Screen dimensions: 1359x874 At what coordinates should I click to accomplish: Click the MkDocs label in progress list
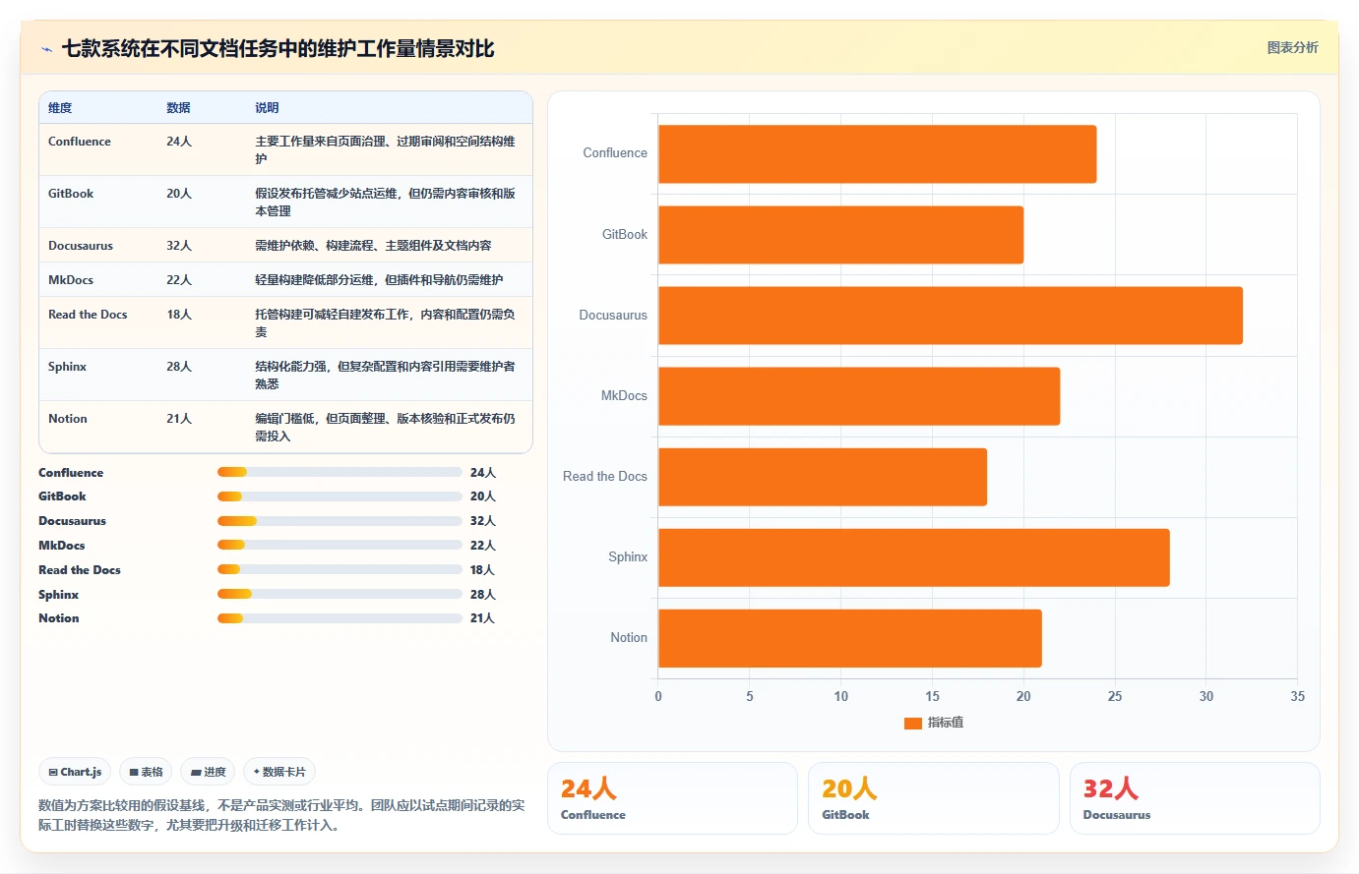pyautogui.click(x=61, y=546)
